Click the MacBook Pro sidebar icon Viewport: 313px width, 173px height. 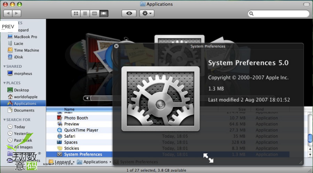point(10,37)
